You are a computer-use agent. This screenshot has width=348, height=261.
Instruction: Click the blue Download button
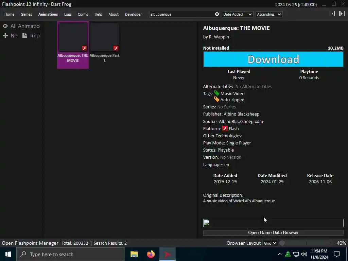tap(273, 59)
